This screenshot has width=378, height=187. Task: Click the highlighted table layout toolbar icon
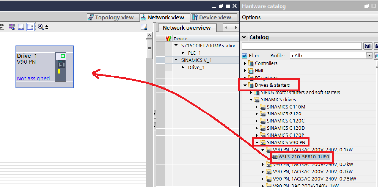coord(30,27)
